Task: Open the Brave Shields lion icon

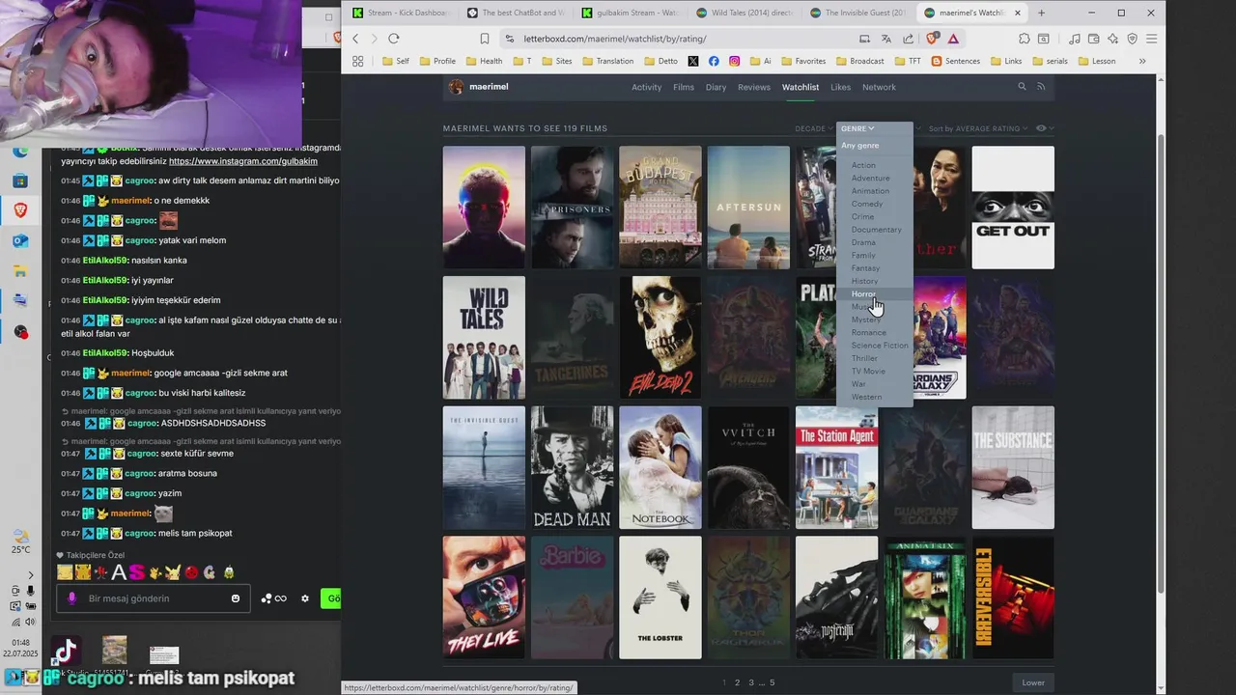Action: [x=933, y=39]
